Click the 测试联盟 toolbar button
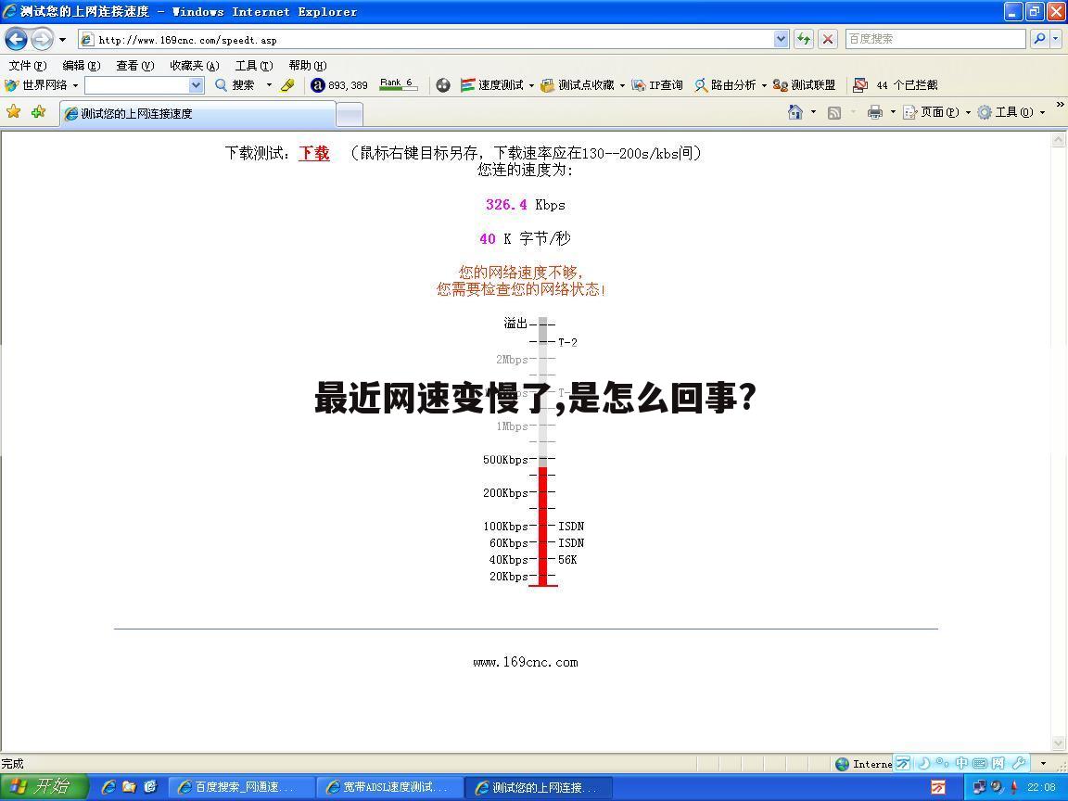Image resolution: width=1068 pixels, height=801 pixels. (805, 85)
